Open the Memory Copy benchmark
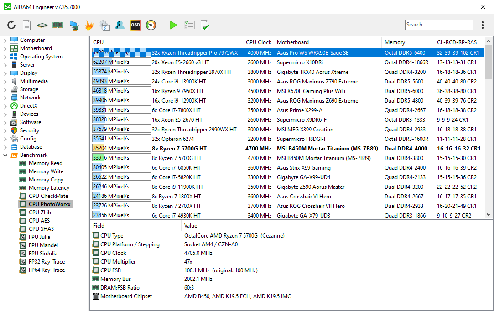This screenshot has height=311, width=494. pos(46,179)
